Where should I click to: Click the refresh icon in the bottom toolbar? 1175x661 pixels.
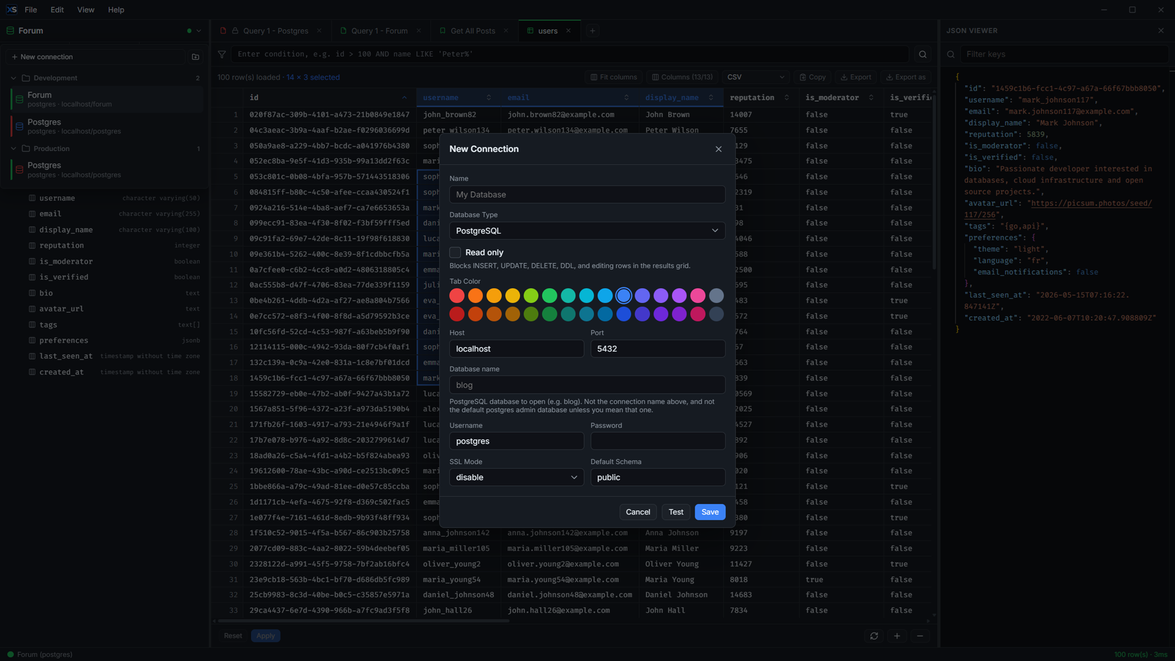coord(874,636)
